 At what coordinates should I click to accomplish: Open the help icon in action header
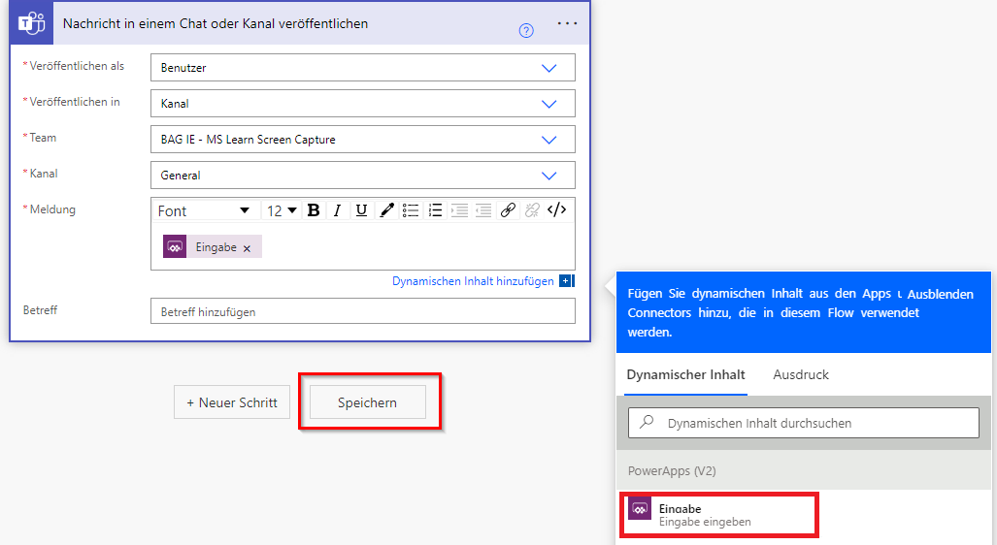[526, 30]
